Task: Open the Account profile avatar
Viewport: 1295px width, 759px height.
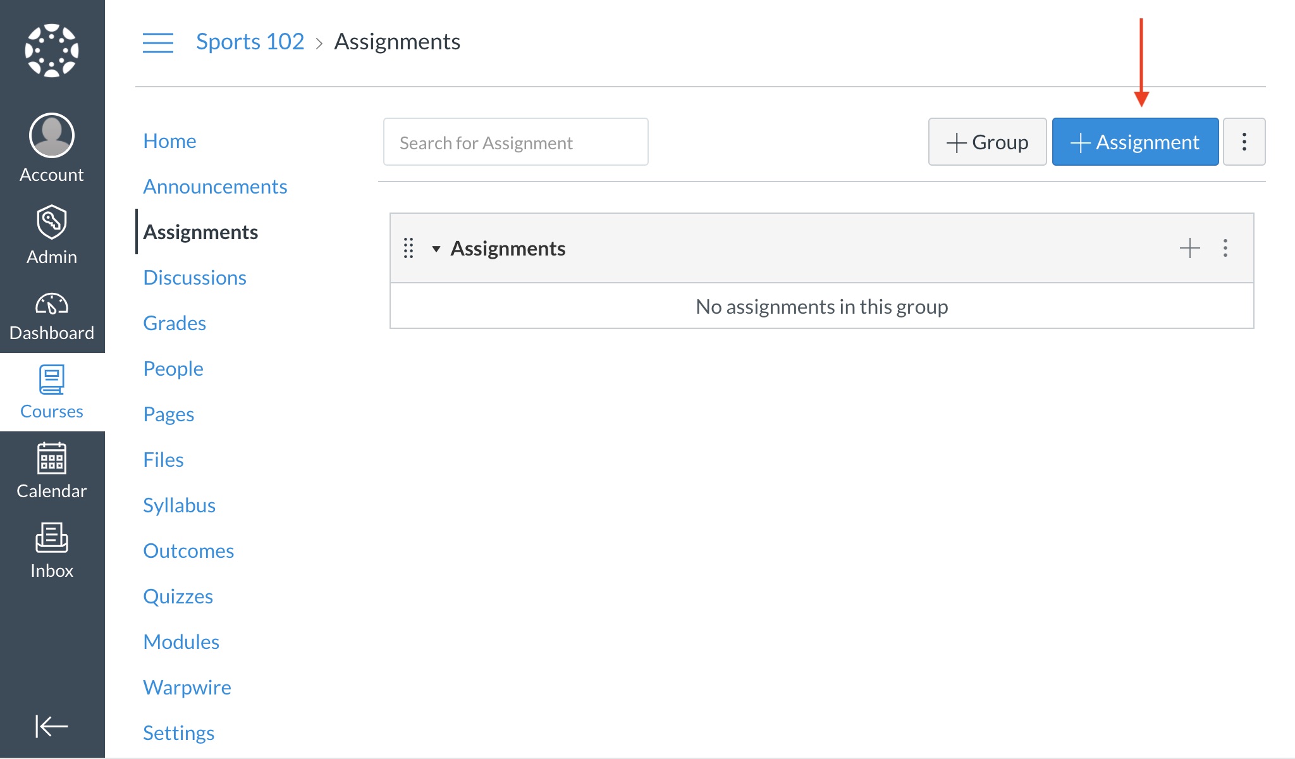Action: coord(52,135)
